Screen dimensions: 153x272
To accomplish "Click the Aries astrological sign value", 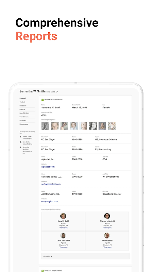I will pyautogui.click(x=44, y=115).
